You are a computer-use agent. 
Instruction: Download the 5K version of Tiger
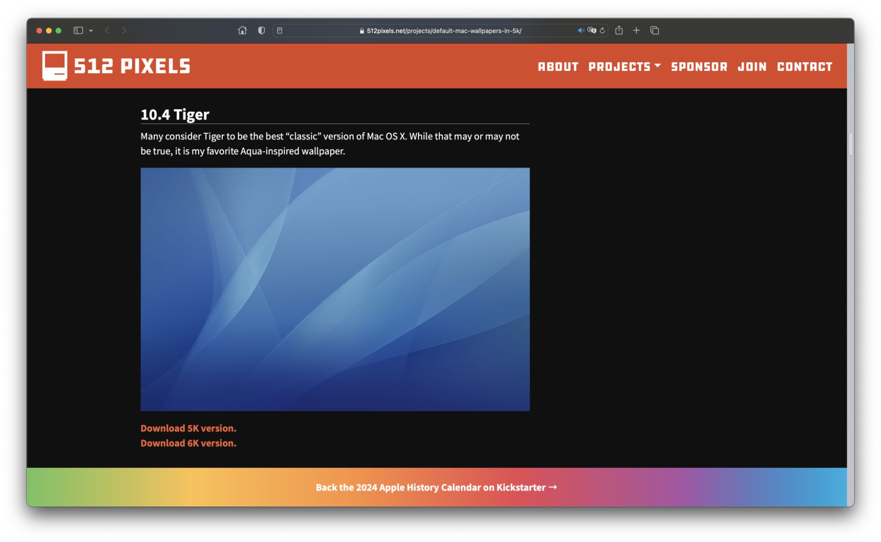(188, 428)
